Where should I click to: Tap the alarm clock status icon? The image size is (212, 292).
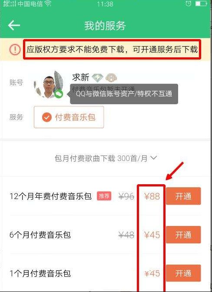[189, 3]
